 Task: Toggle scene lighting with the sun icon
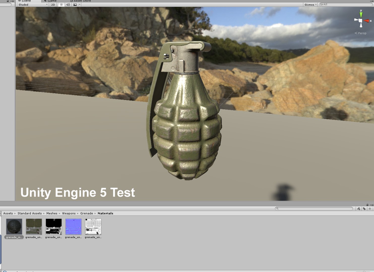tap(61, 5)
